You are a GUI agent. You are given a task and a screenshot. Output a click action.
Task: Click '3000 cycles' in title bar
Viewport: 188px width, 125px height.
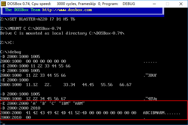click(66, 4)
